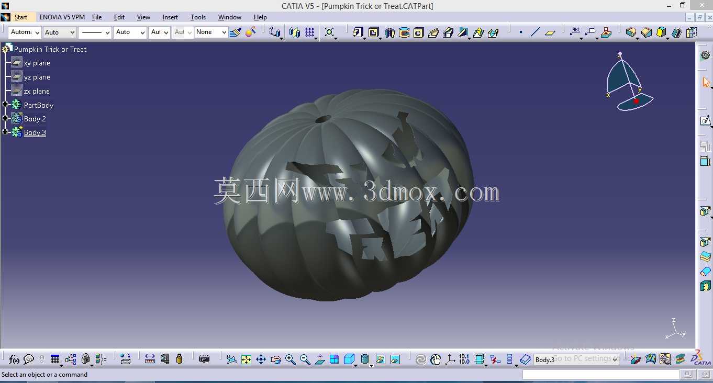The width and height of the screenshot is (713, 383).
Task: Activate the Groove tool
Action: 404,32
